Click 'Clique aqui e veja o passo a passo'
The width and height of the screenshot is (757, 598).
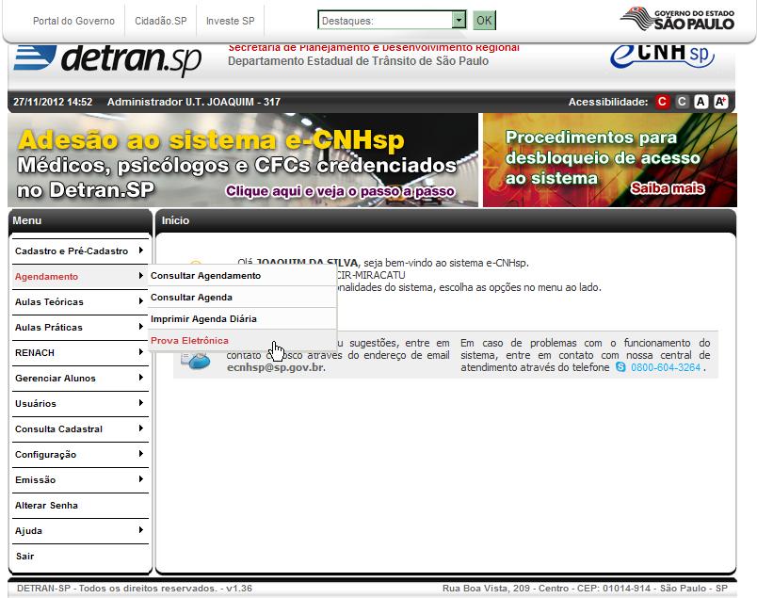pos(340,191)
